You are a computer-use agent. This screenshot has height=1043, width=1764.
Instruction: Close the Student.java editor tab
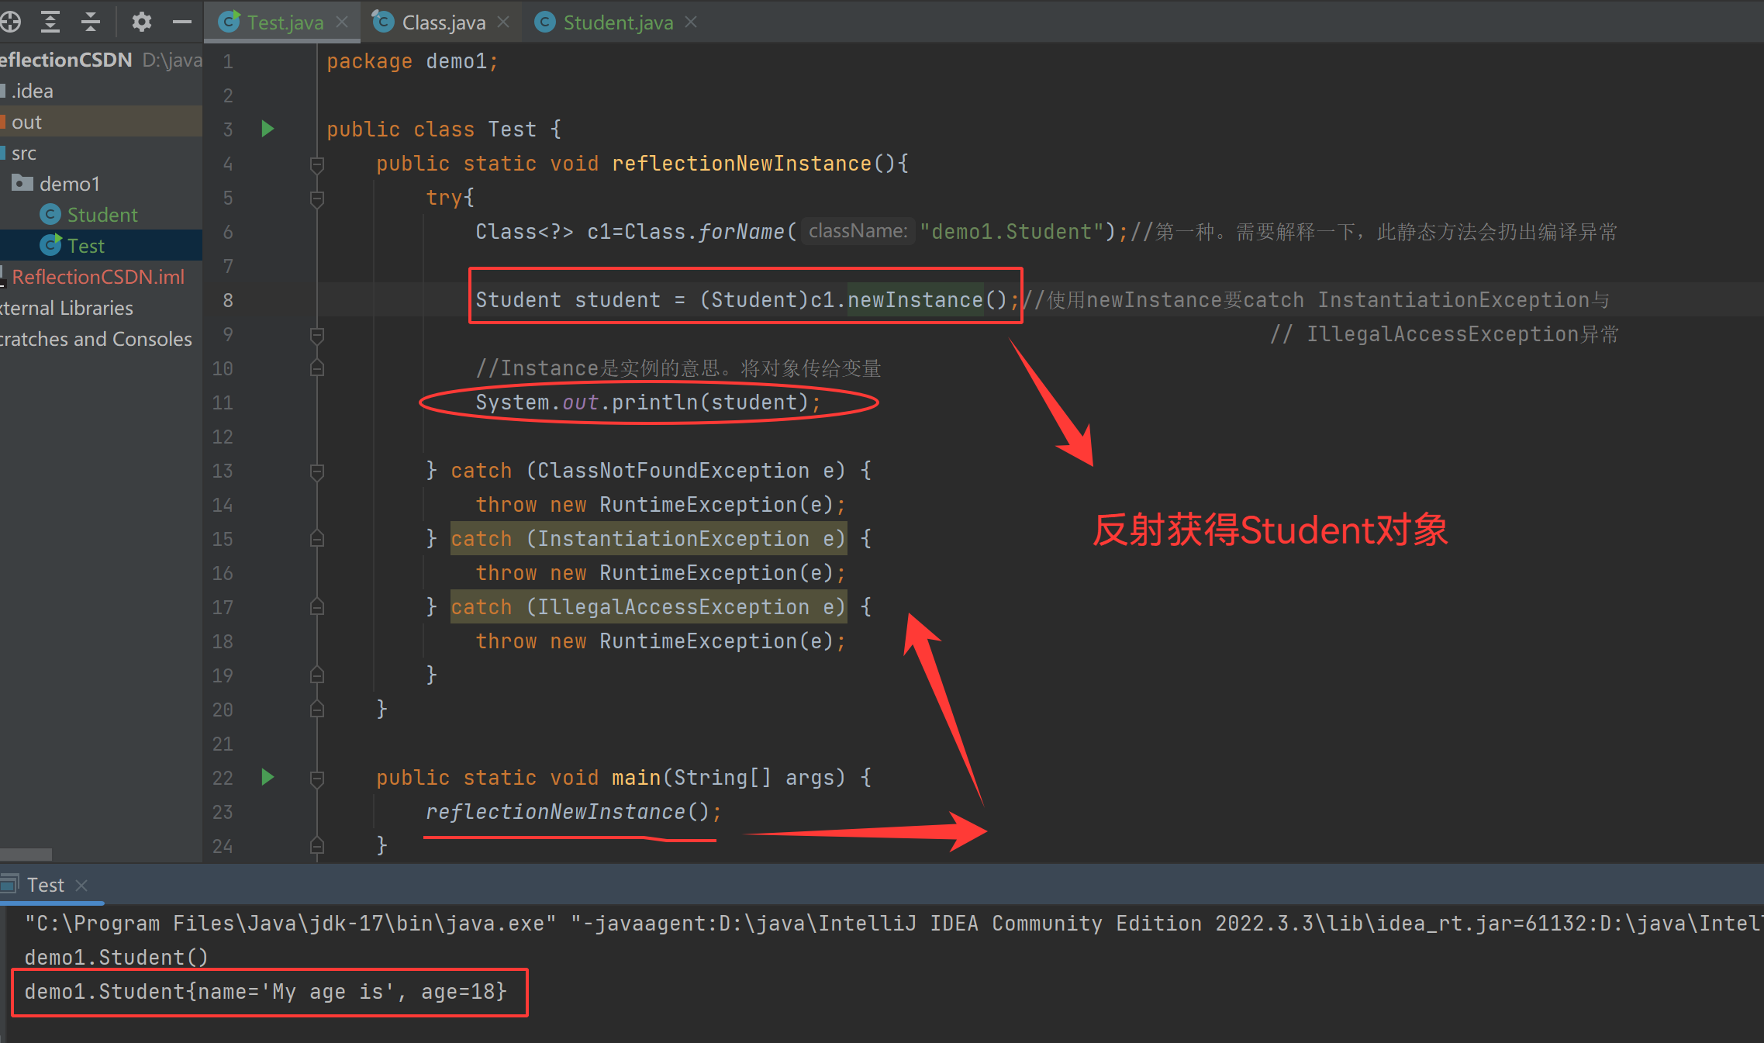691,22
